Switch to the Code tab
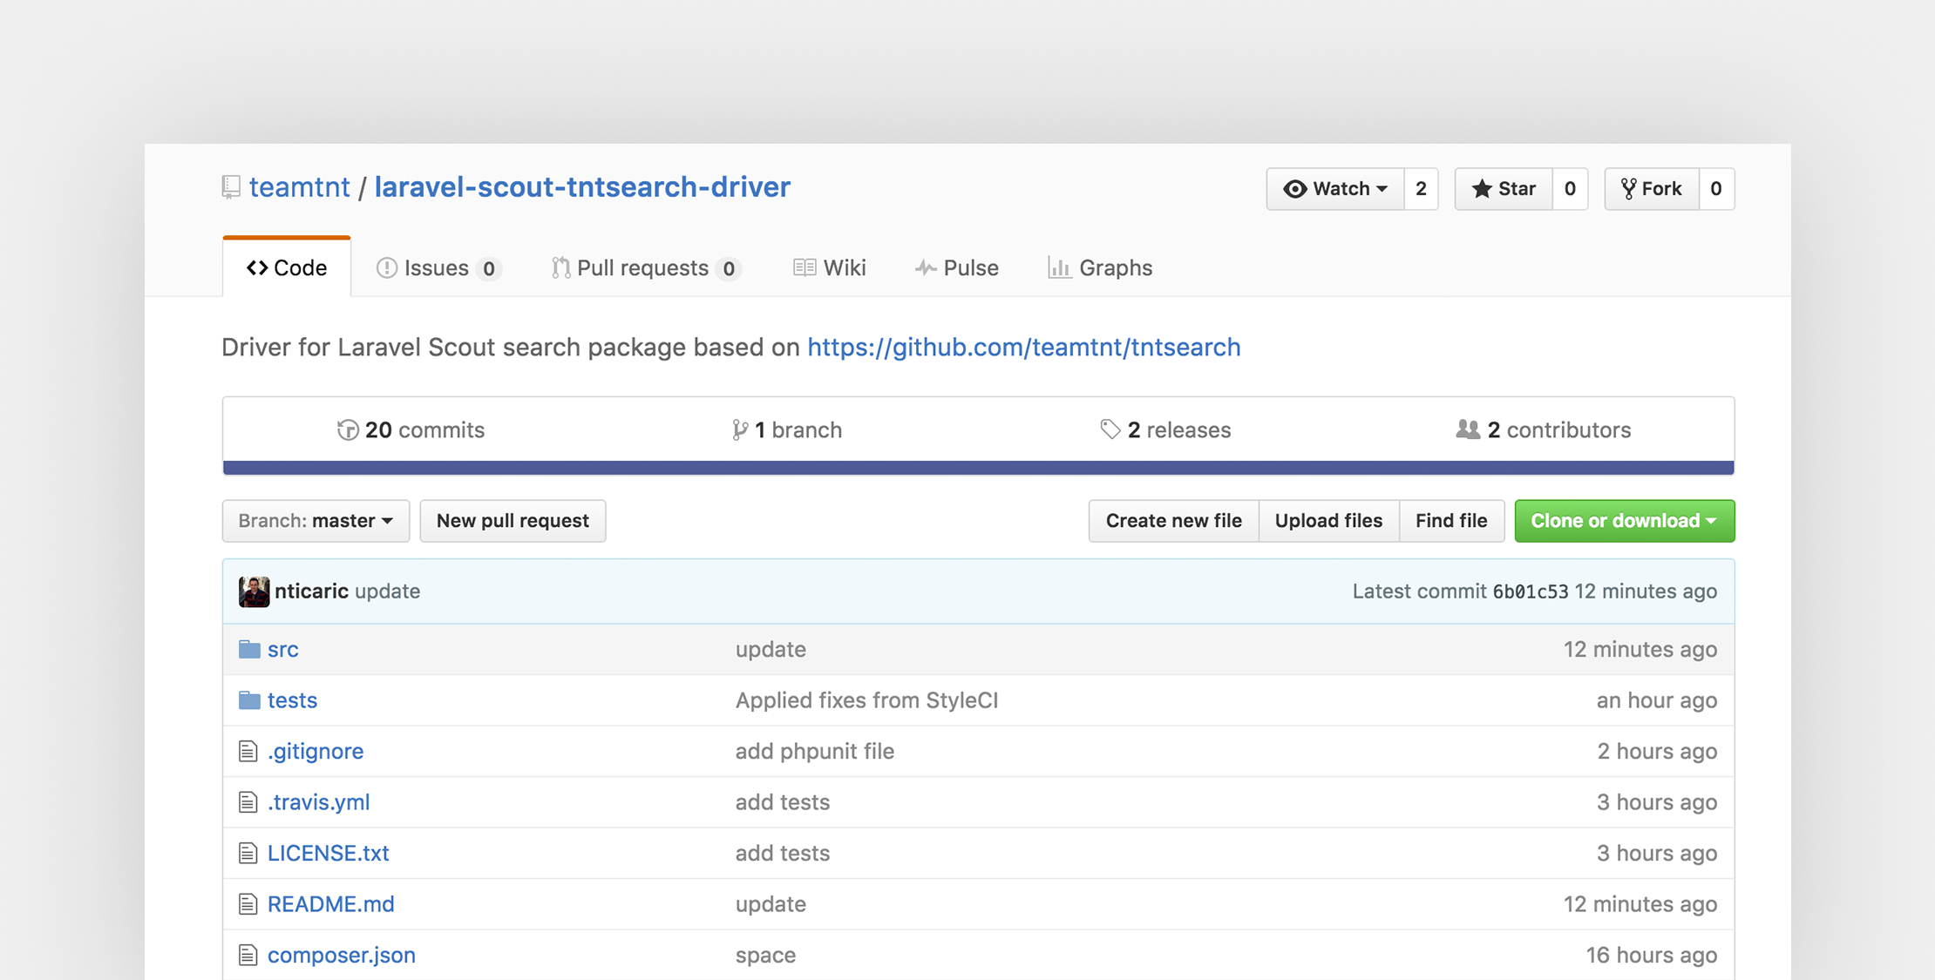1935x980 pixels. point(287,267)
